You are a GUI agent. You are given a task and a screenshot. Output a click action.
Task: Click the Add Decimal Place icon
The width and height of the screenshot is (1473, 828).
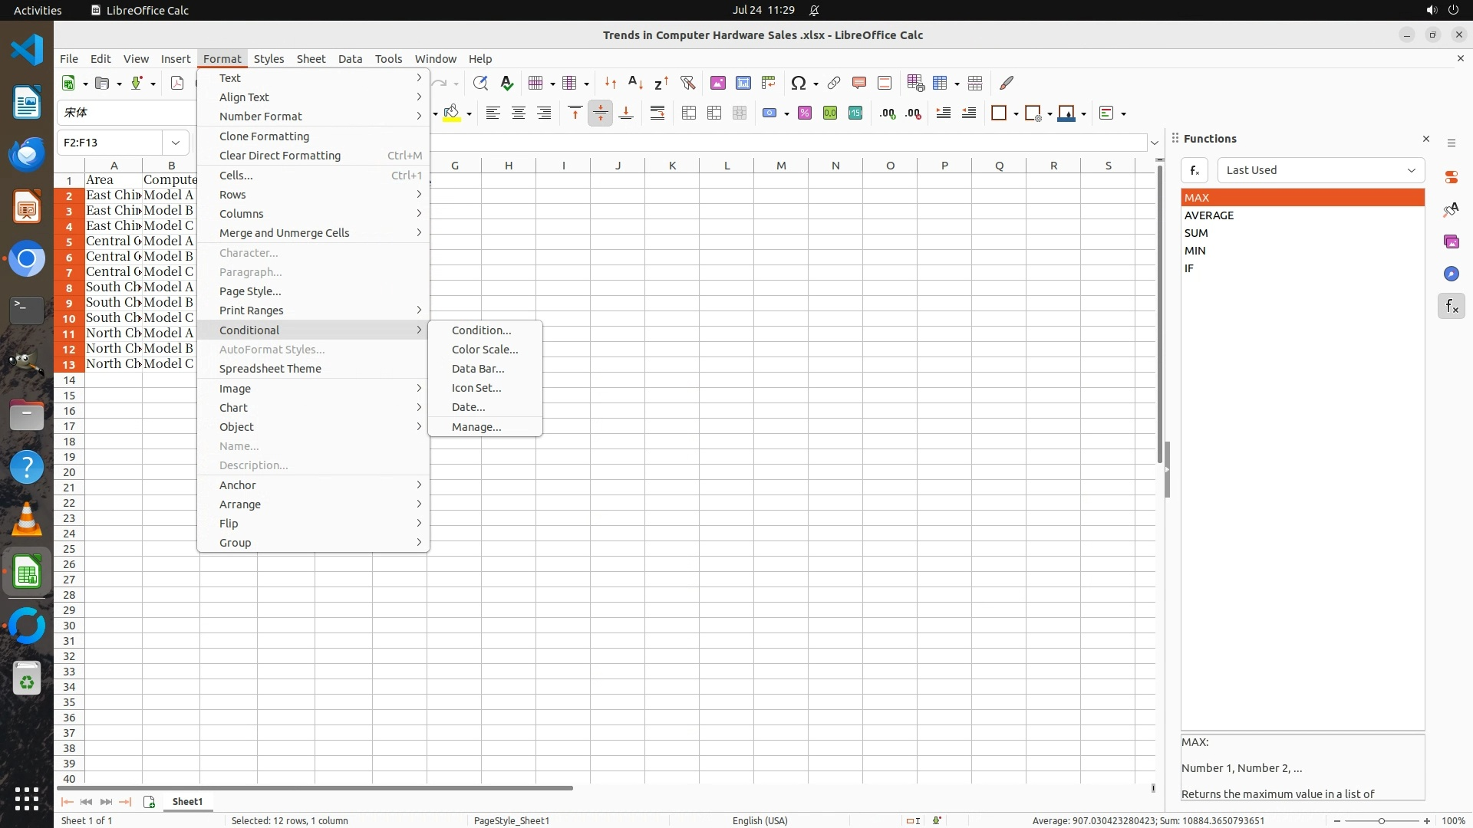(x=888, y=113)
